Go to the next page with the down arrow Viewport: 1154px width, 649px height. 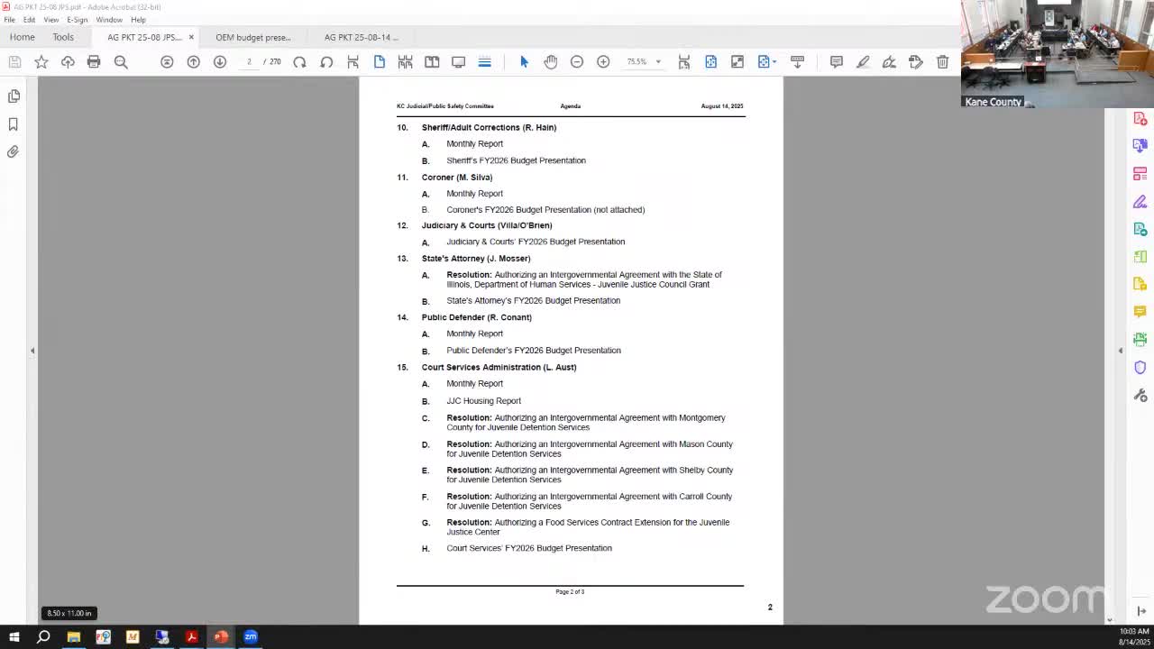[x=219, y=61]
